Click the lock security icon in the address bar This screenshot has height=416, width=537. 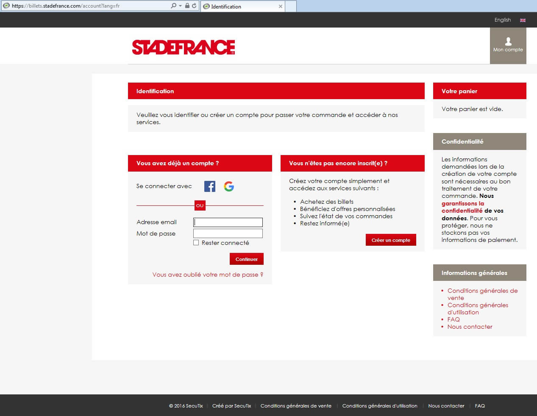coord(187,6)
